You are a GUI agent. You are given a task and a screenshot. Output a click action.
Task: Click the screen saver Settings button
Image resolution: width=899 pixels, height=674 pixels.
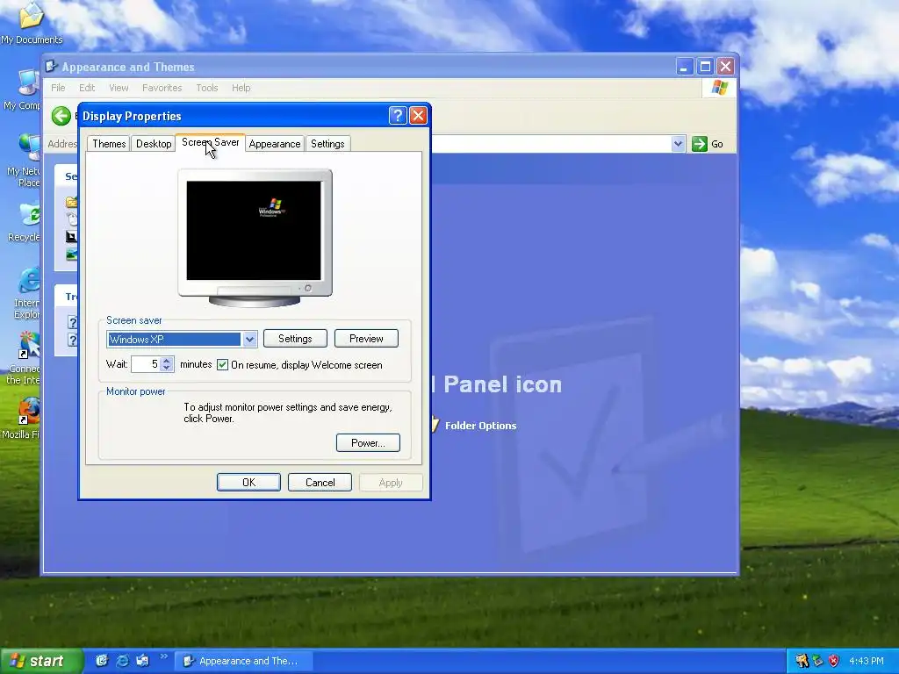[x=295, y=339]
